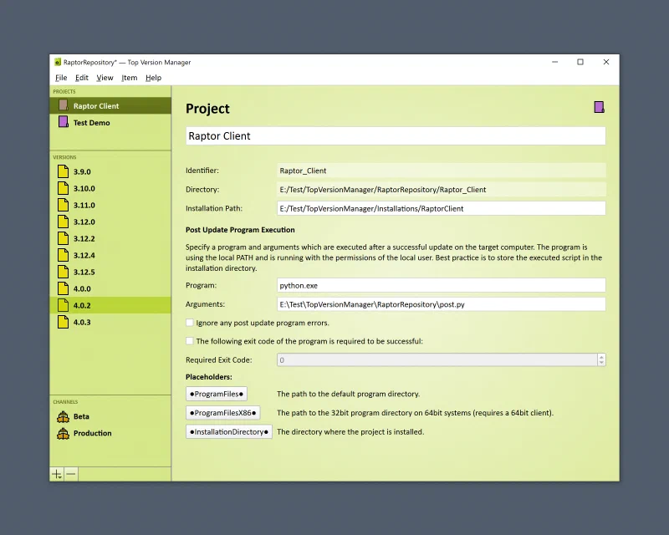Increase the Required Exit Code spinner
Image resolution: width=669 pixels, height=535 pixels.
(x=601, y=357)
